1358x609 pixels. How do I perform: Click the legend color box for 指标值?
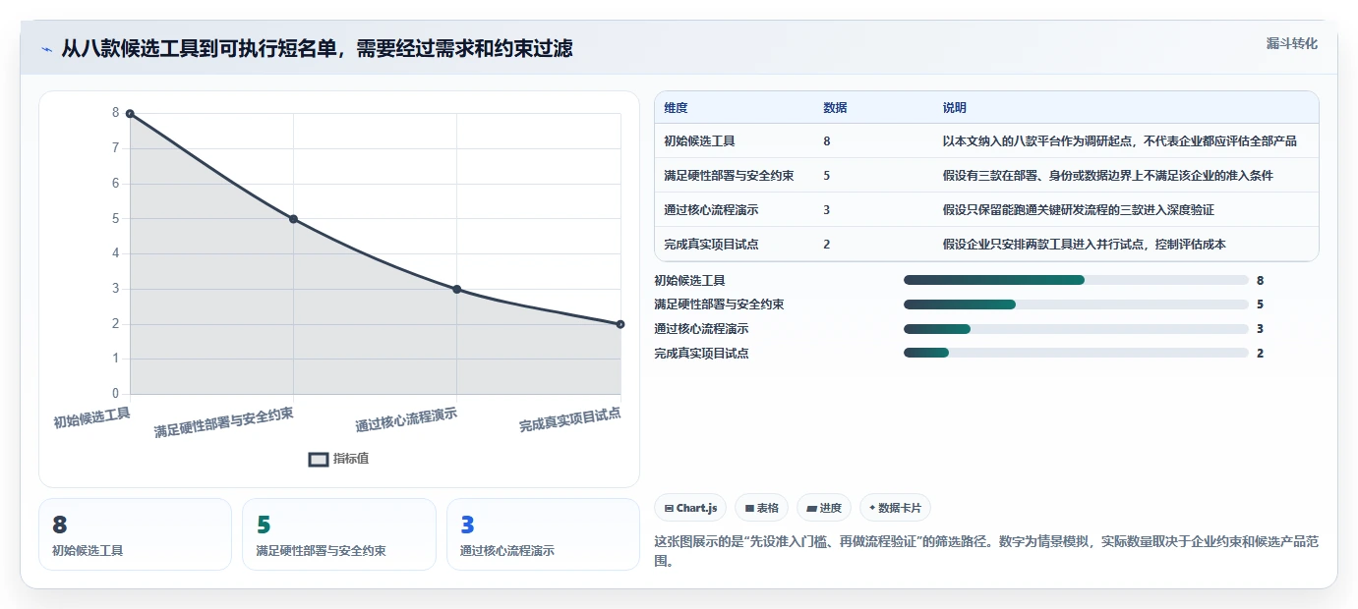coord(319,459)
